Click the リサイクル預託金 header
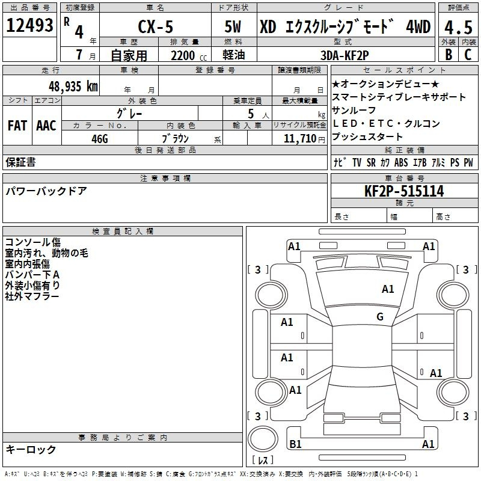The image size is (481, 481). point(299,125)
